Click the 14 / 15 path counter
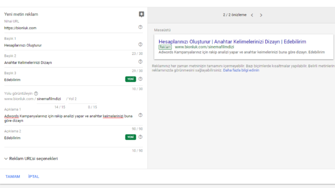This screenshot has height=188, width=335. 60,107
